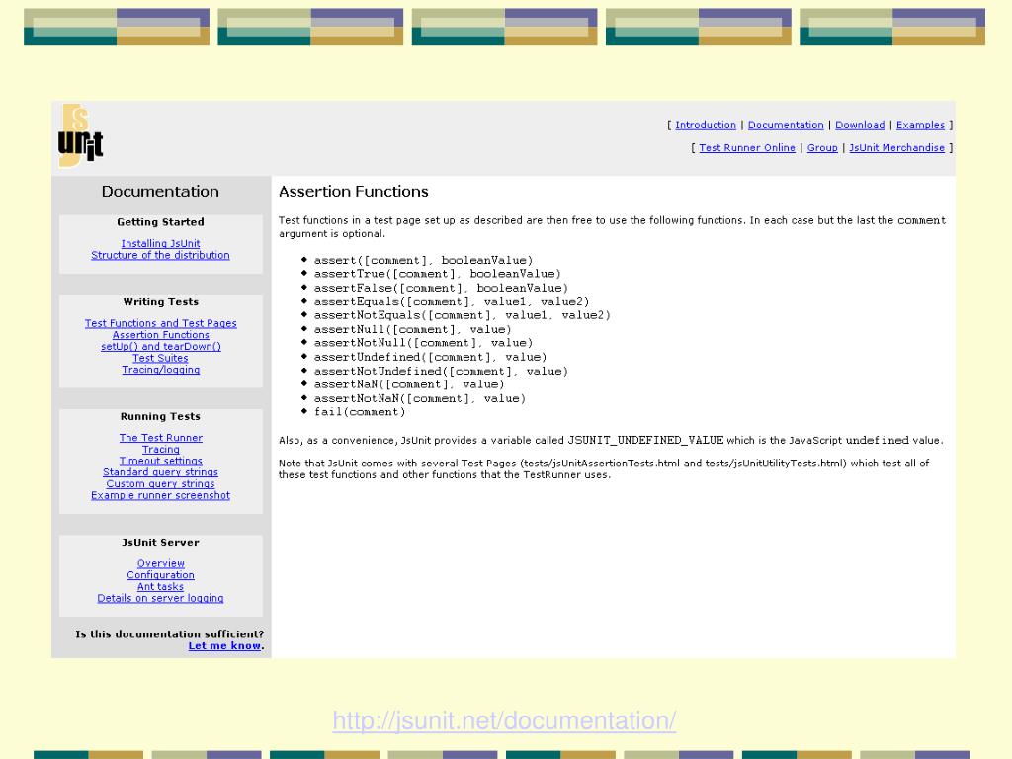Click assert([comment], booleanValue) list item
Viewport: 1012px width, 759px height.
pyautogui.click(x=423, y=260)
